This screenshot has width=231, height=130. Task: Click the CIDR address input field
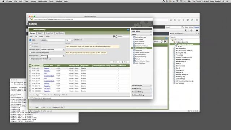tap(53, 40)
